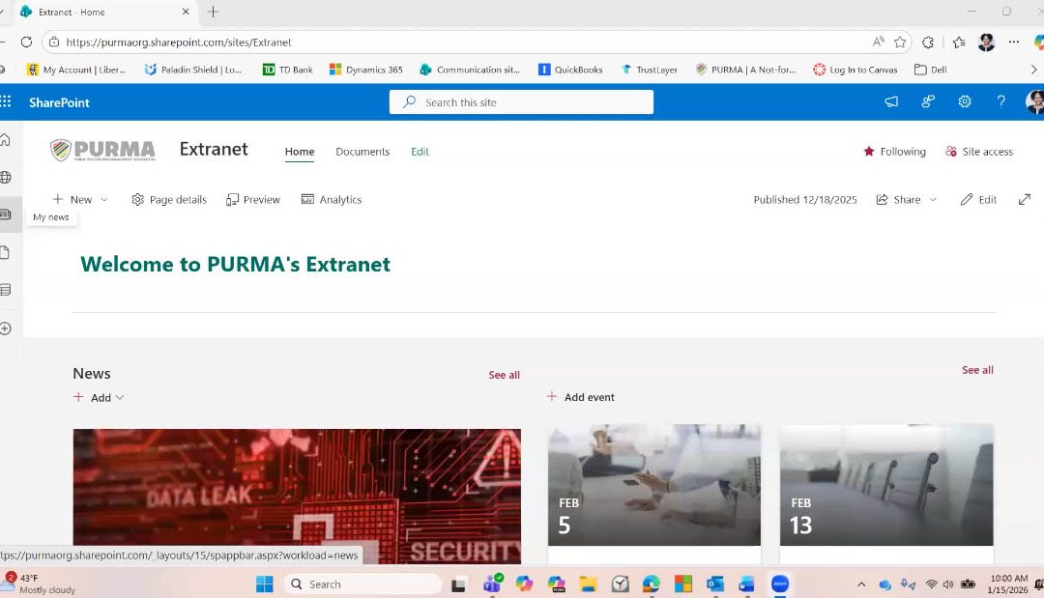Image resolution: width=1044 pixels, height=598 pixels.
Task: Open Page details panel
Action: point(169,200)
